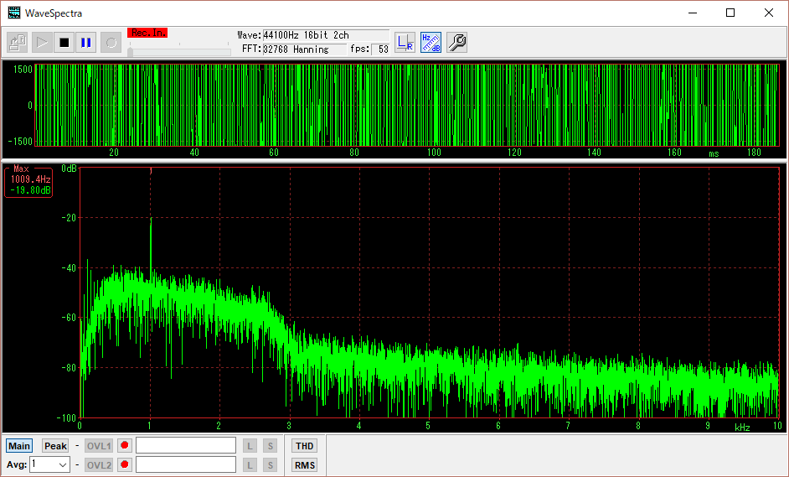The image size is (789, 477).
Task: Click the round Record button in toolbar
Action: 111,42
